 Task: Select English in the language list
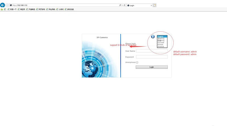tap(162, 36)
